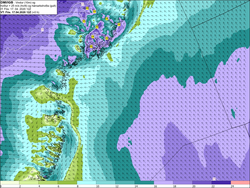Click the 20–22 m/s violet legend swatch
Image resolution: width=250 pixels, height=188 pixels.
[x=202, y=183]
